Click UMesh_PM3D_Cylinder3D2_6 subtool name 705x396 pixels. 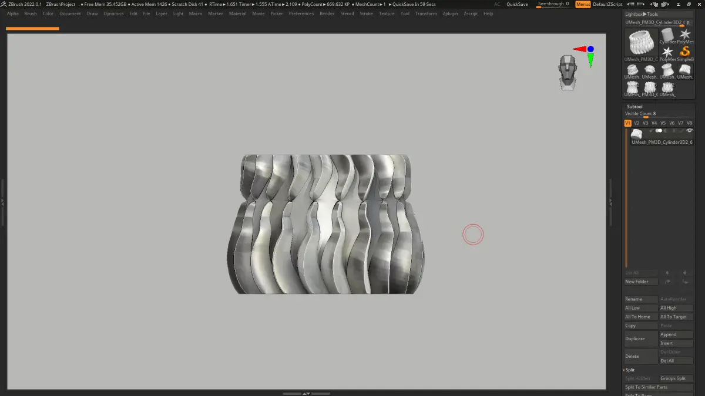[x=662, y=142]
